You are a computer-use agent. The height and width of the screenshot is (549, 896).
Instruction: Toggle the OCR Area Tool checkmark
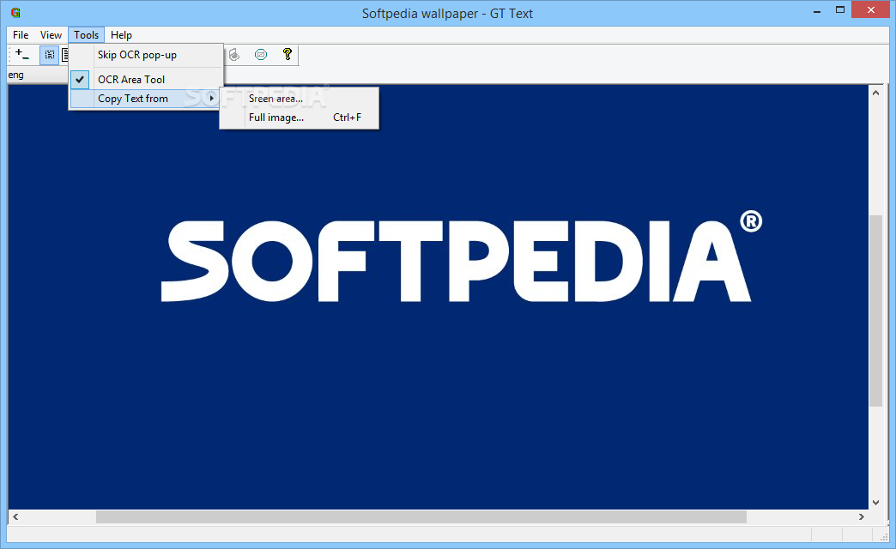coord(81,80)
